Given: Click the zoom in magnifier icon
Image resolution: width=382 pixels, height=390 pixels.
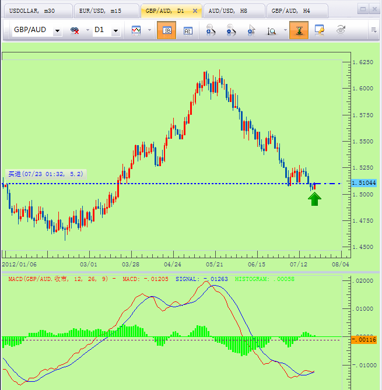Looking at the screenshot, I should point(211,30).
